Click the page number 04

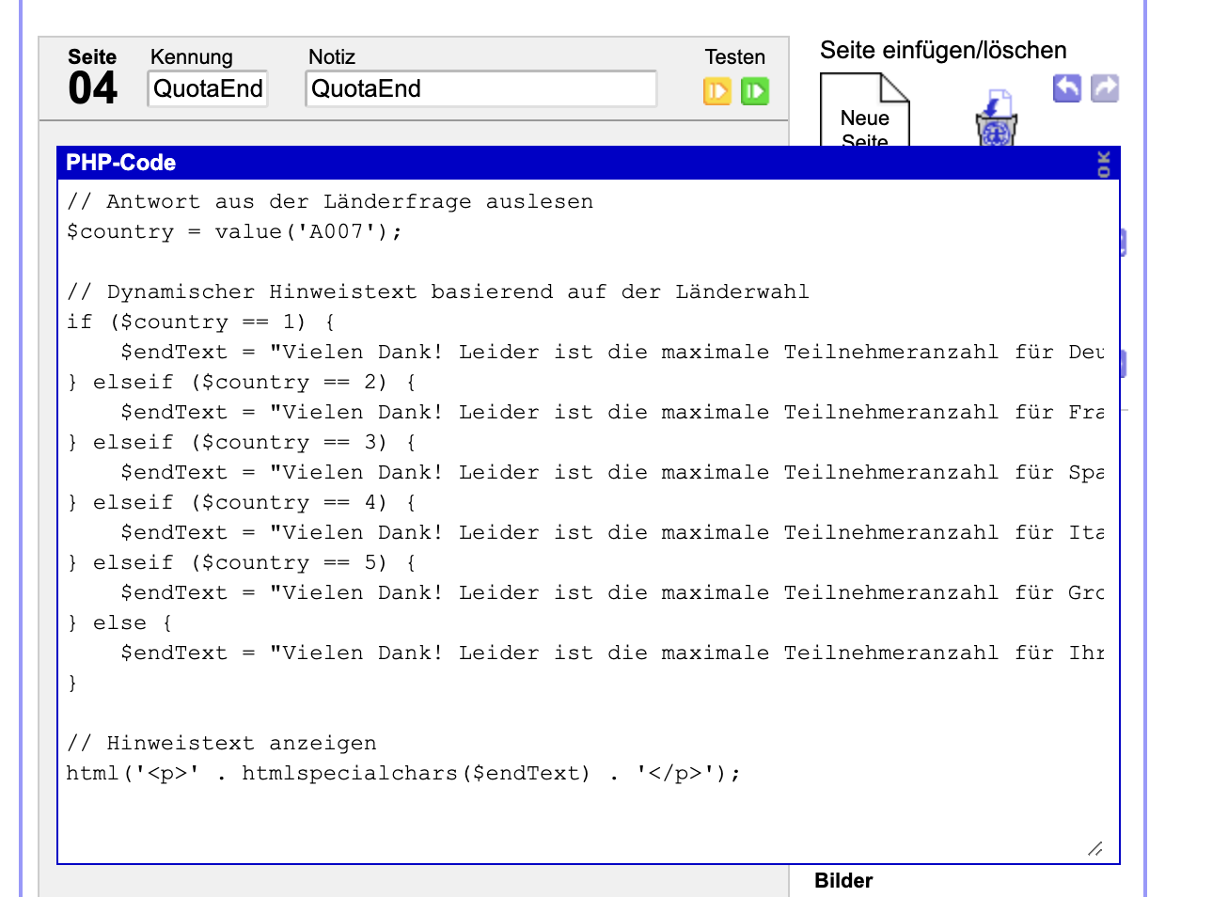[92, 88]
